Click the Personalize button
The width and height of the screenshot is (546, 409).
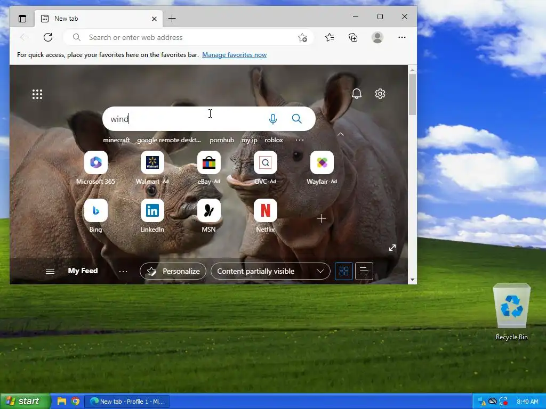(x=173, y=271)
